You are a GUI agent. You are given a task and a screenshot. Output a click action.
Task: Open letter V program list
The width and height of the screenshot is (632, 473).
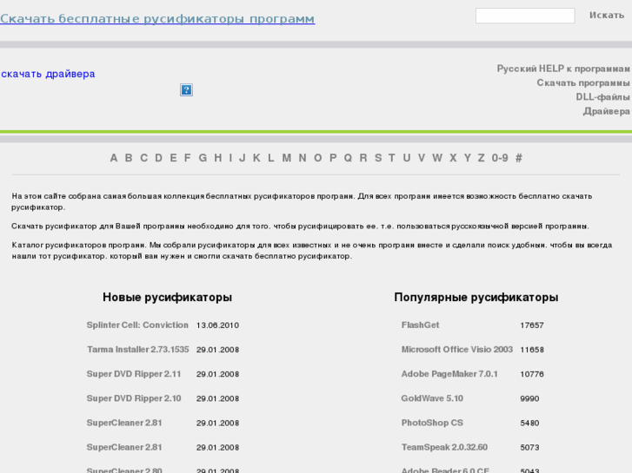tap(422, 158)
